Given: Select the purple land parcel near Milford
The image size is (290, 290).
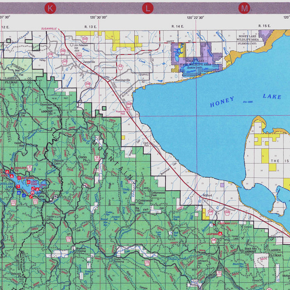Looking at the screenshot, I should 222,185.
